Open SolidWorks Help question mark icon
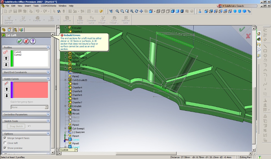This screenshot has width=271, height=159. click(x=101, y=11)
